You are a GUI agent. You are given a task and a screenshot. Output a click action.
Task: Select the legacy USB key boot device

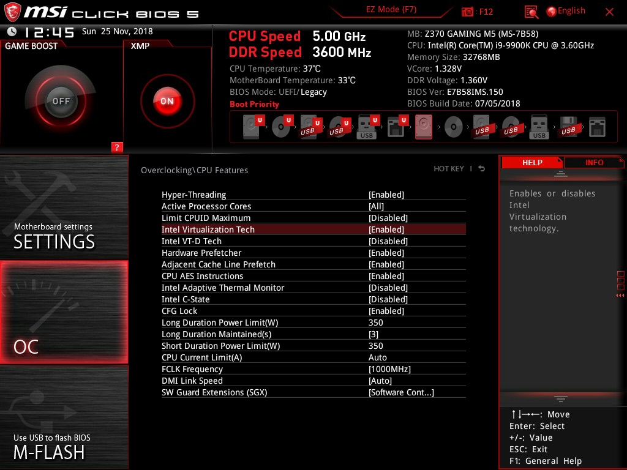539,127
